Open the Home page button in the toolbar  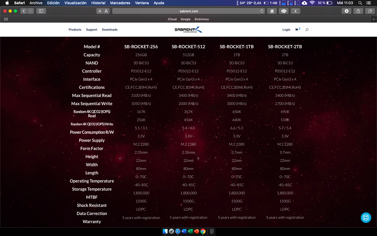(x=272, y=11)
